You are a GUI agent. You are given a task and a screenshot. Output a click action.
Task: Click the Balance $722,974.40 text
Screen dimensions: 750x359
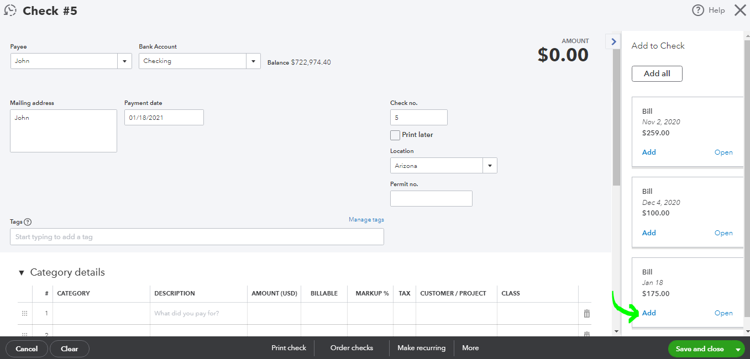pos(299,62)
